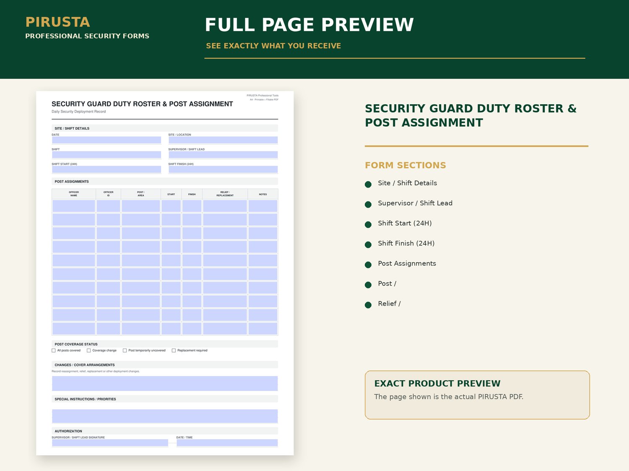The height and width of the screenshot is (471, 629).
Task: Click 'Professional Security Forms' tagline
Action: pyautogui.click(x=87, y=36)
